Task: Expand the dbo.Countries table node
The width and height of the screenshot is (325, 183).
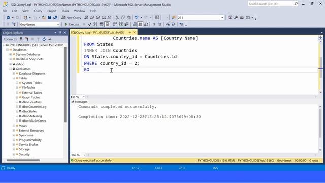Action: pos(17,102)
